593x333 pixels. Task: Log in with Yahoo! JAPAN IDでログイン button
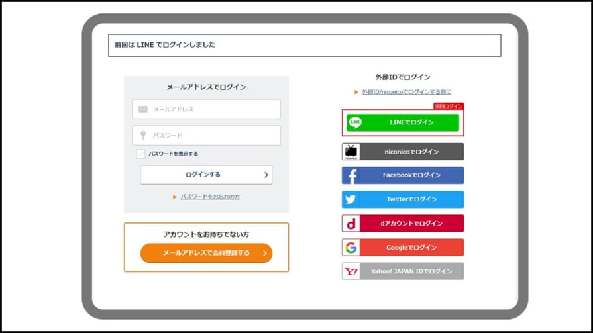[x=403, y=271]
